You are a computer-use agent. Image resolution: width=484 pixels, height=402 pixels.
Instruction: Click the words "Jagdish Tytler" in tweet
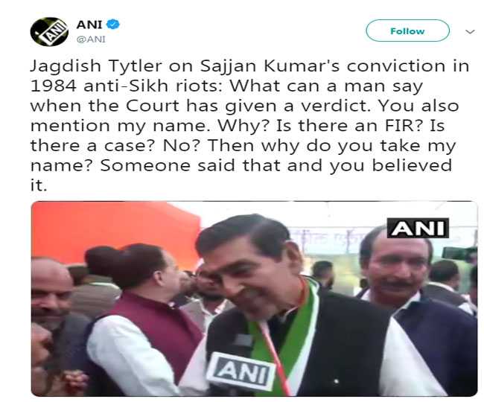coord(96,67)
